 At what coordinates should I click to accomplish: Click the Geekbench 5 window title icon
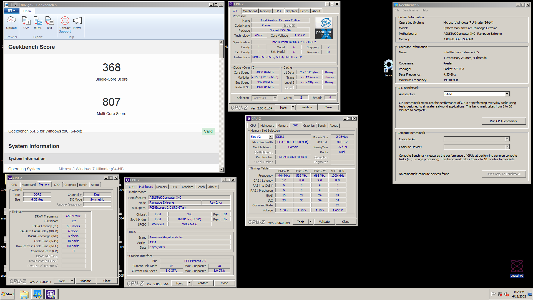point(396,5)
